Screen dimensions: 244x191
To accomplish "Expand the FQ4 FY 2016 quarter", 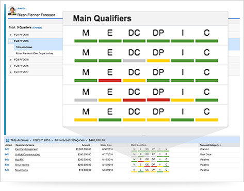I will [11, 66].
